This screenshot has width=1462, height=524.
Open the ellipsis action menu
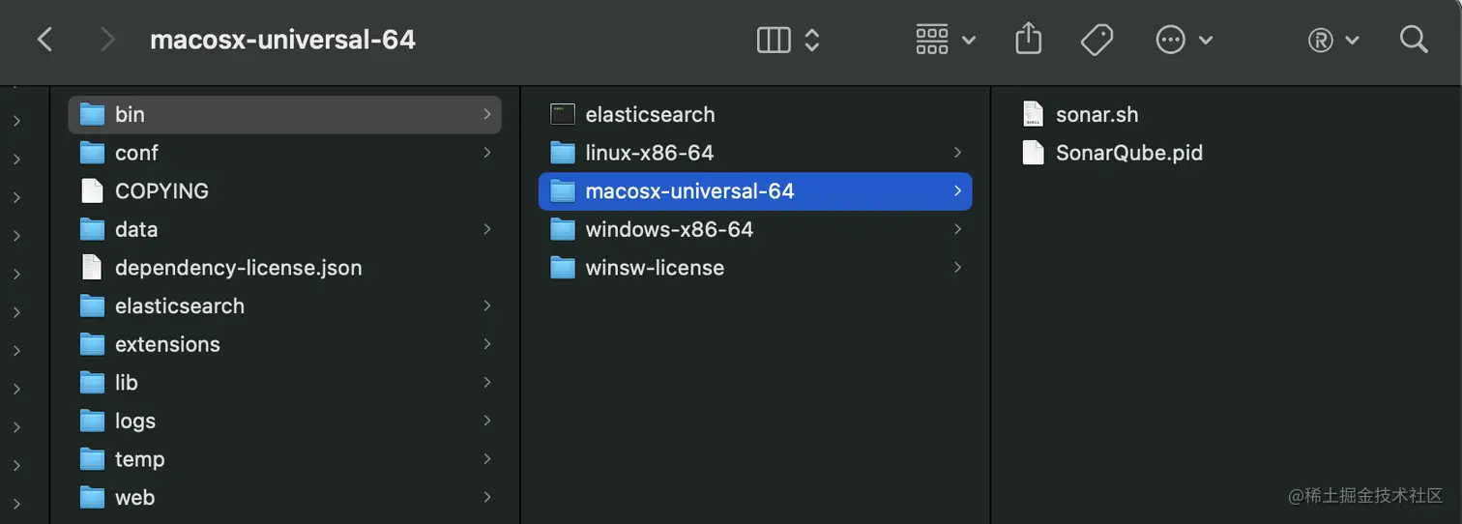(1184, 40)
